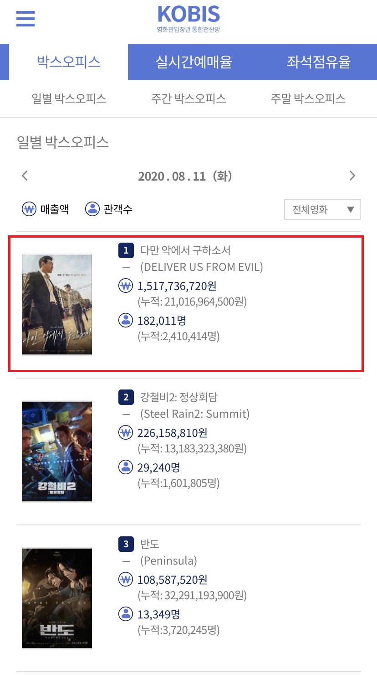The width and height of the screenshot is (377, 675).
Task: Open 주말 박스오피스 submenu
Action: (x=308, y=99)
